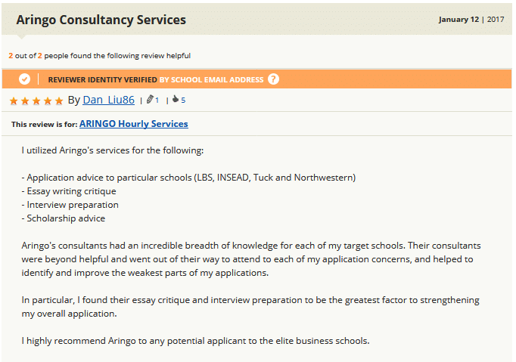
Task: Click the I highly recommend Aringo sentence
Action: click(x=195, y=341)
